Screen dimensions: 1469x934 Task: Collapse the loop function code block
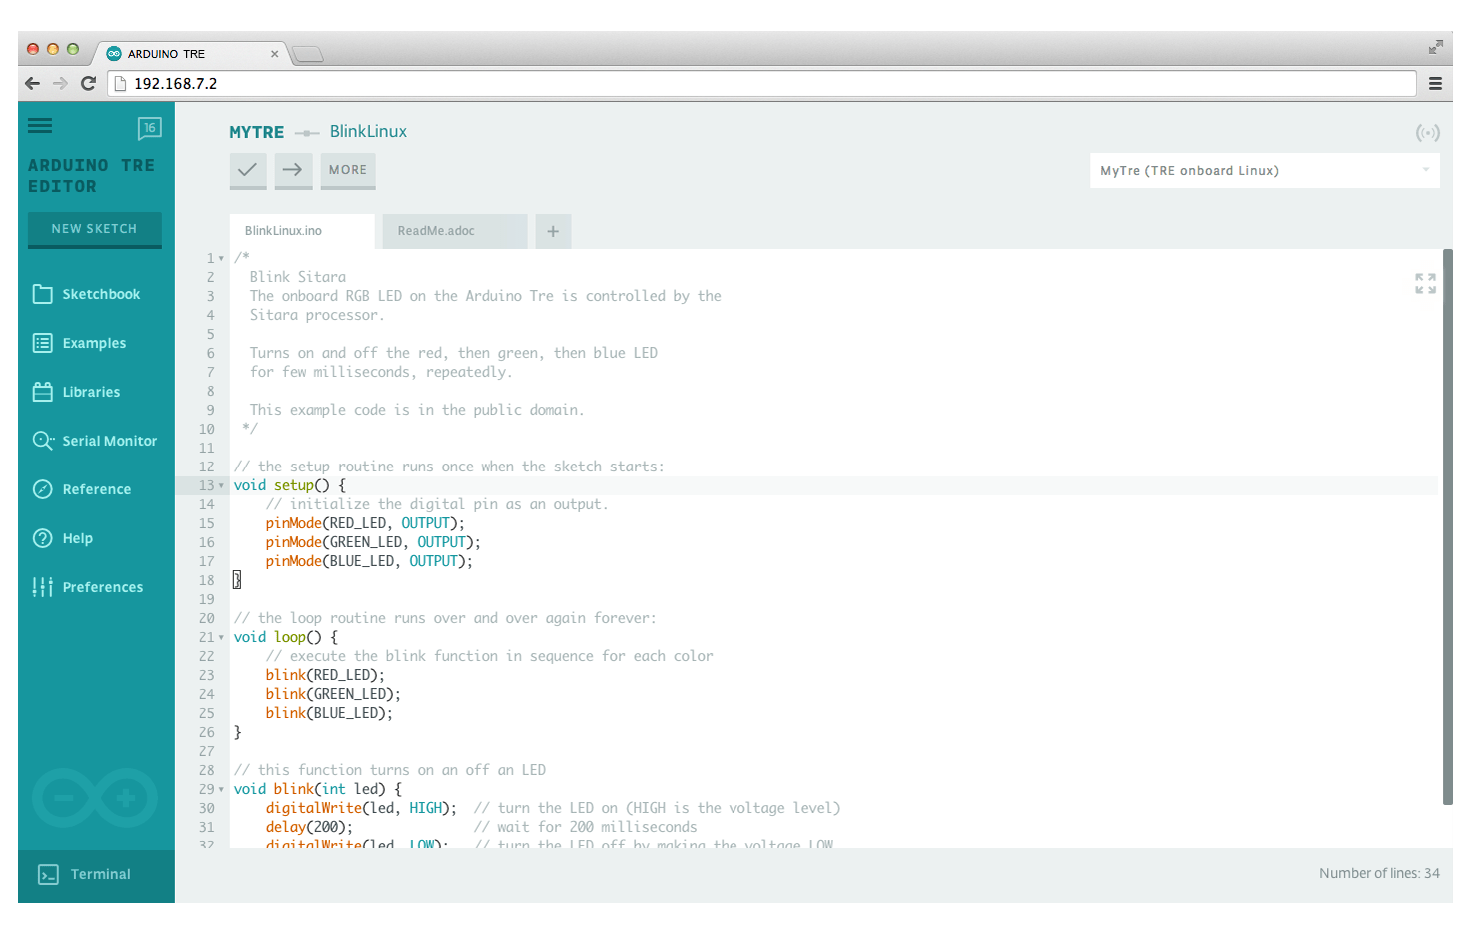(220, 636)
